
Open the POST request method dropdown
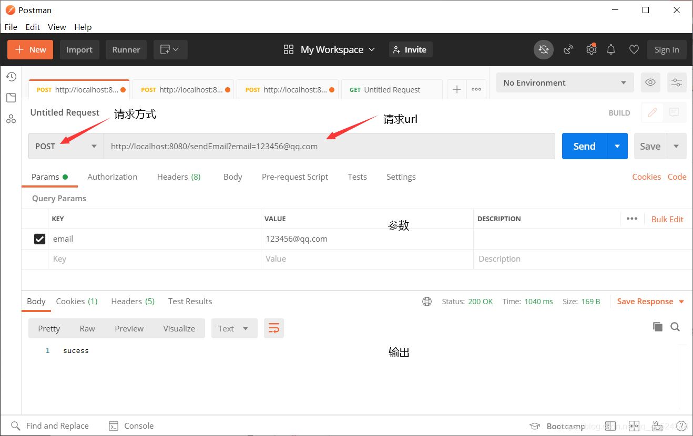tap(66, 146)
